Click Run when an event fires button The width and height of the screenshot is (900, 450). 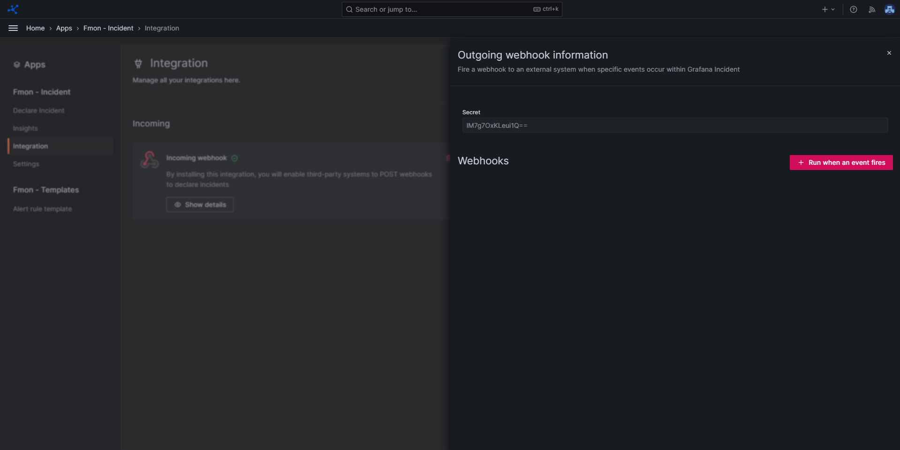841,162
